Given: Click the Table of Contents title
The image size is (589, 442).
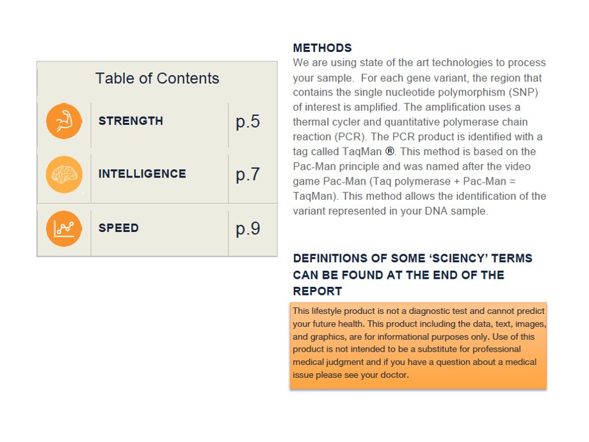Looking at the screenshot, I should click(157, 78).
